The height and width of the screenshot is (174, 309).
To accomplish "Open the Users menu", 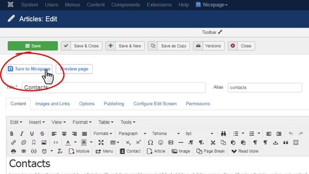I will 52,5.
